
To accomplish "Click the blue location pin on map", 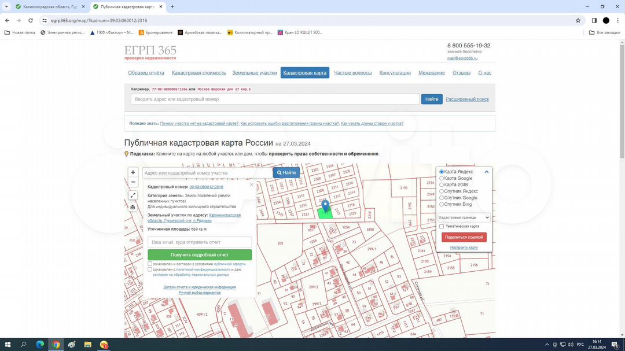I will tap(325, 205).
